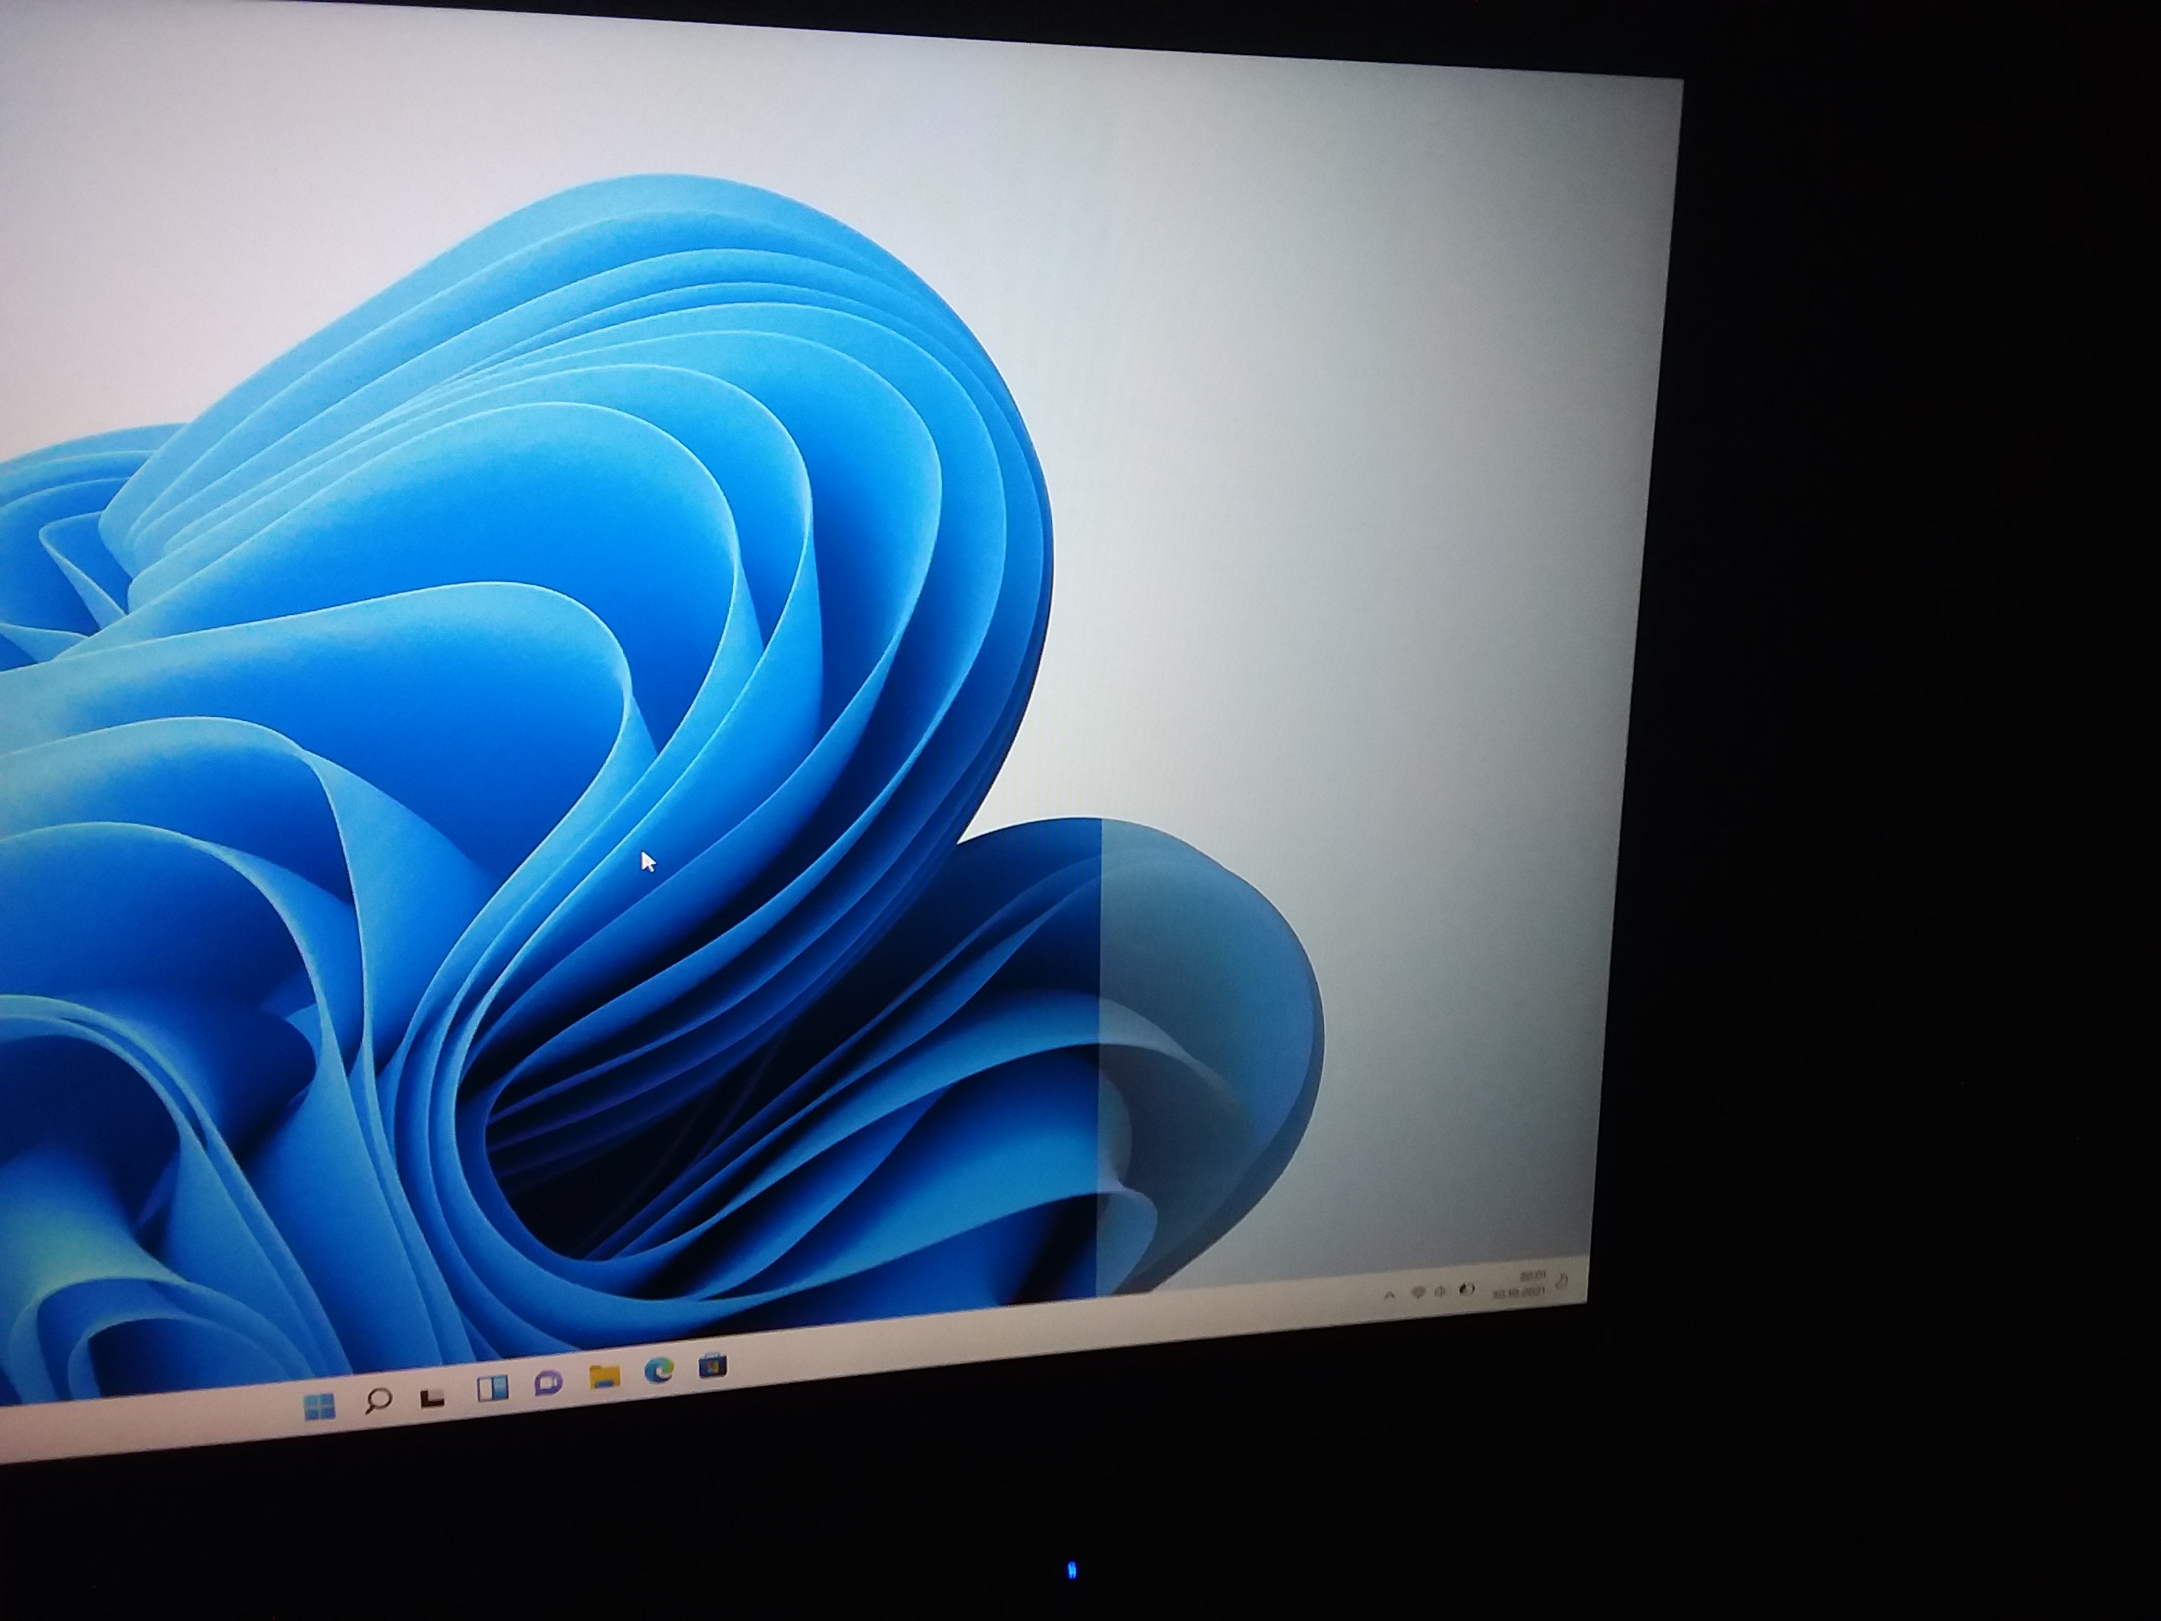
Task: Launch Microsoft Edge from the taskbar
Action: click(659, 1372)
